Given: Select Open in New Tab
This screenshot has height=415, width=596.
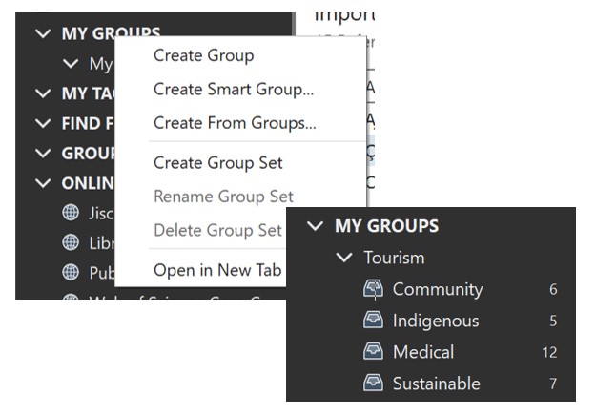Looking at the screenshot, I should click(217, 270).
